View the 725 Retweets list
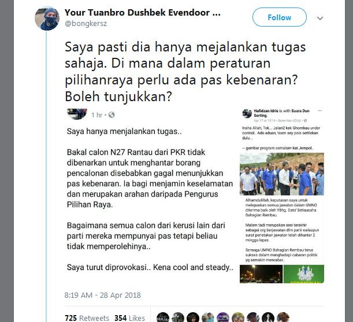Screen dimensions: 353x322 [x=87, y=318]
